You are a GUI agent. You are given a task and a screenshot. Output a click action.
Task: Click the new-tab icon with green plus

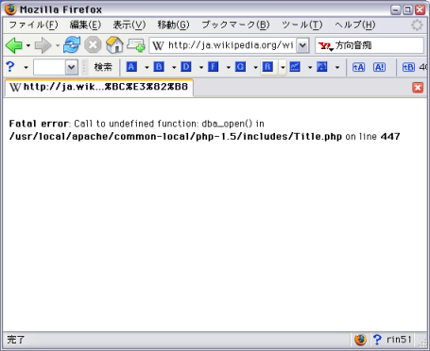136,45
